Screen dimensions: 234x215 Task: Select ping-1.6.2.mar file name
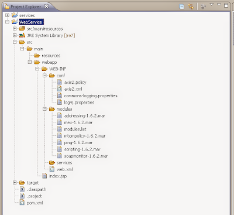pyautogui.click(x=78, y=142)
